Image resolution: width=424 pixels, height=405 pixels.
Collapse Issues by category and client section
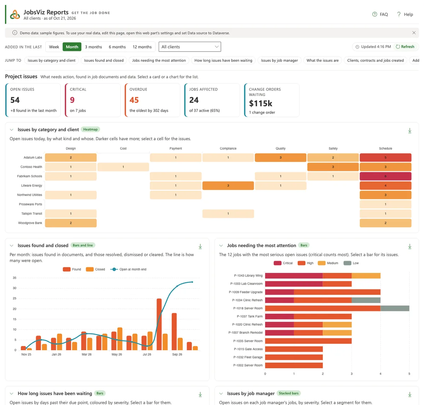12,130
